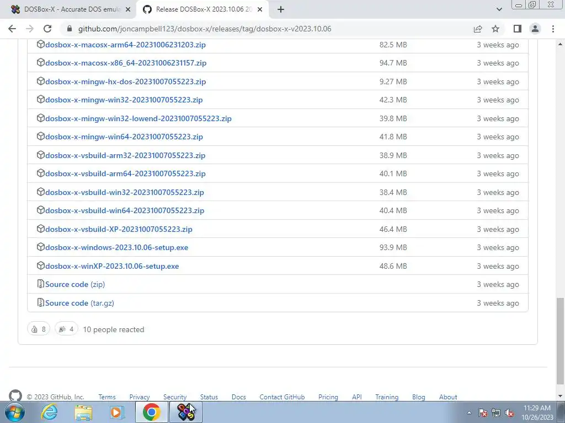Viewport: 565px width, 423px height.
Task: Download Source code (tar.gz)
Action: [79, 303]
